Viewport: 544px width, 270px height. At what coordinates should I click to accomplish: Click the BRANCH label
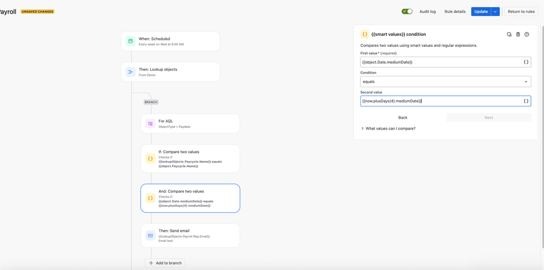[x=151, y=102]
